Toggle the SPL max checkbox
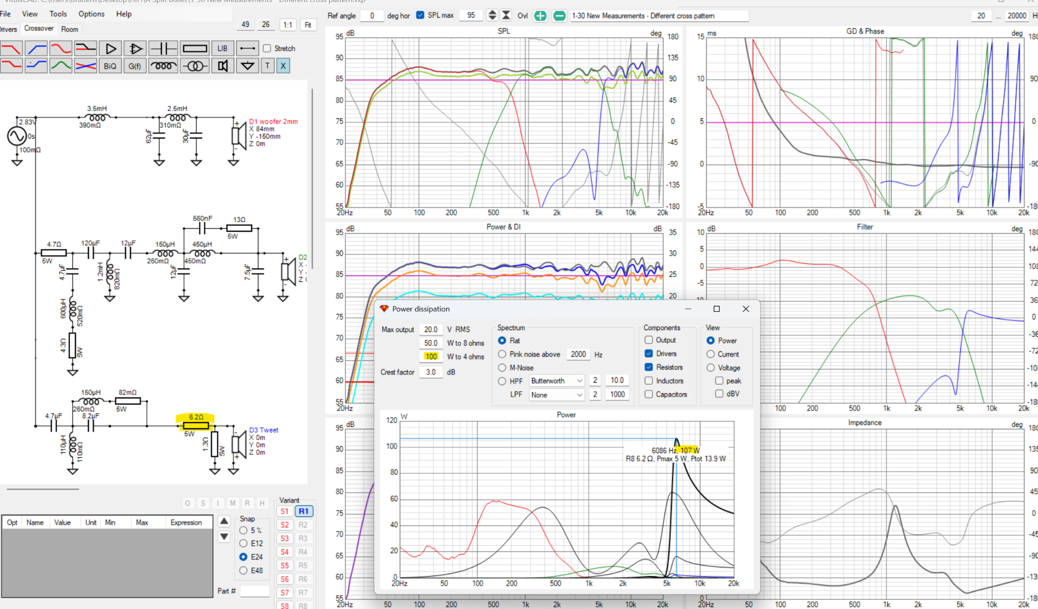This screenshot has height=609, width=1038. [x=420, y=15]
